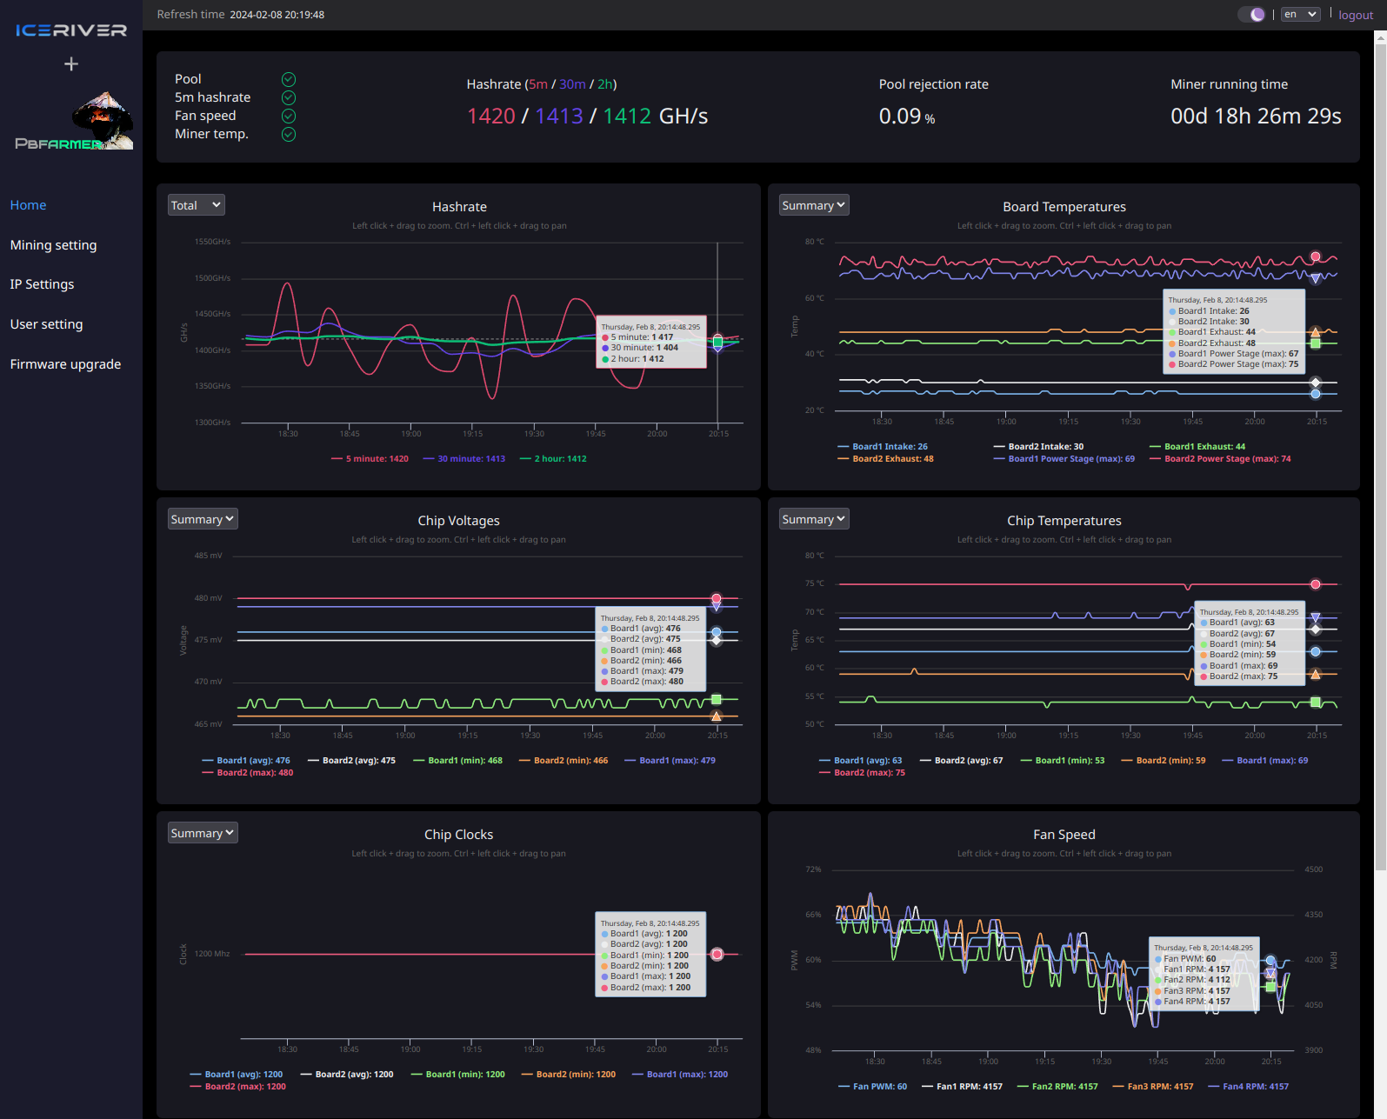The width and height of the screenshot is (1387, 1119).
Task: Toggle Chip Clocks Board2 (avg): 1200 legend
Action: tap(347, 1075)
